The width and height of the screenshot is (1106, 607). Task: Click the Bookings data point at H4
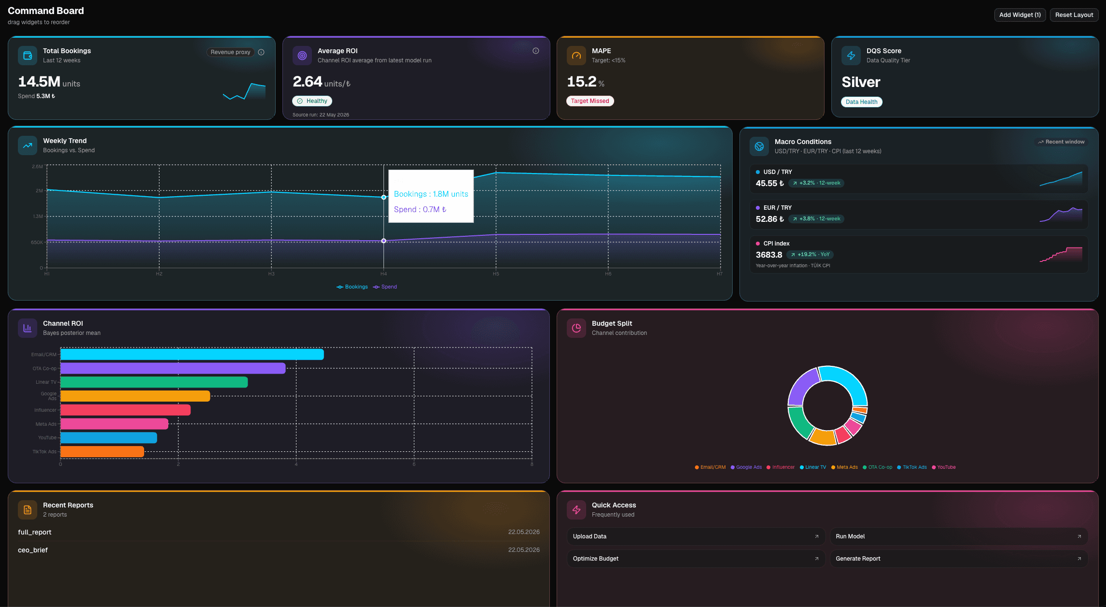[384, 197]
